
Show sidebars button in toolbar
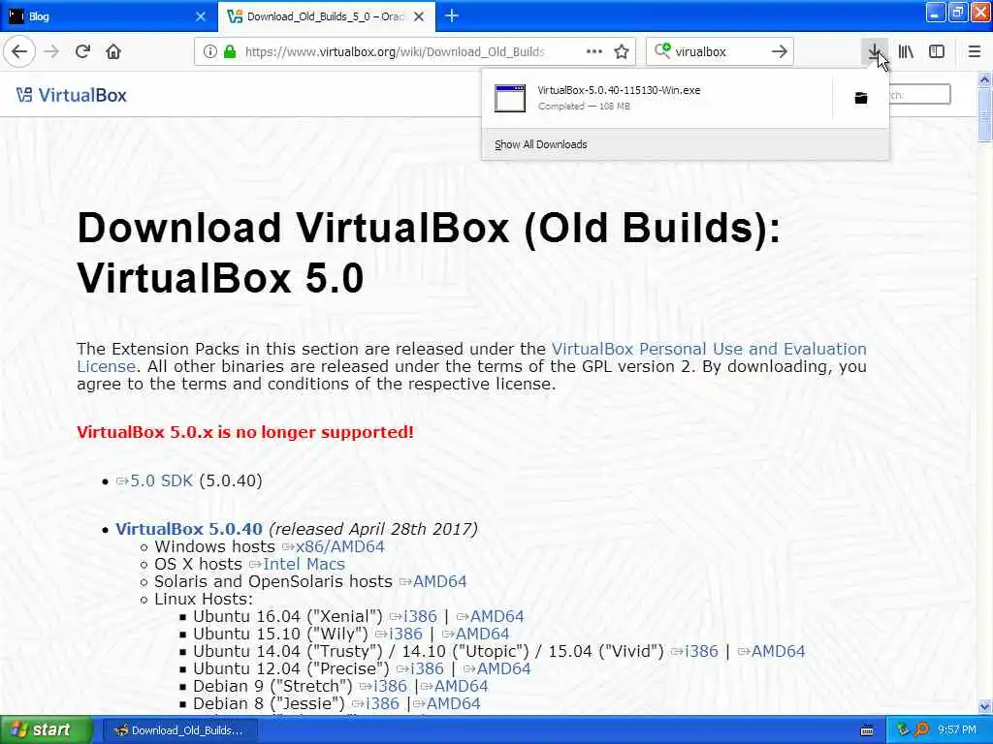coord(937,51)
